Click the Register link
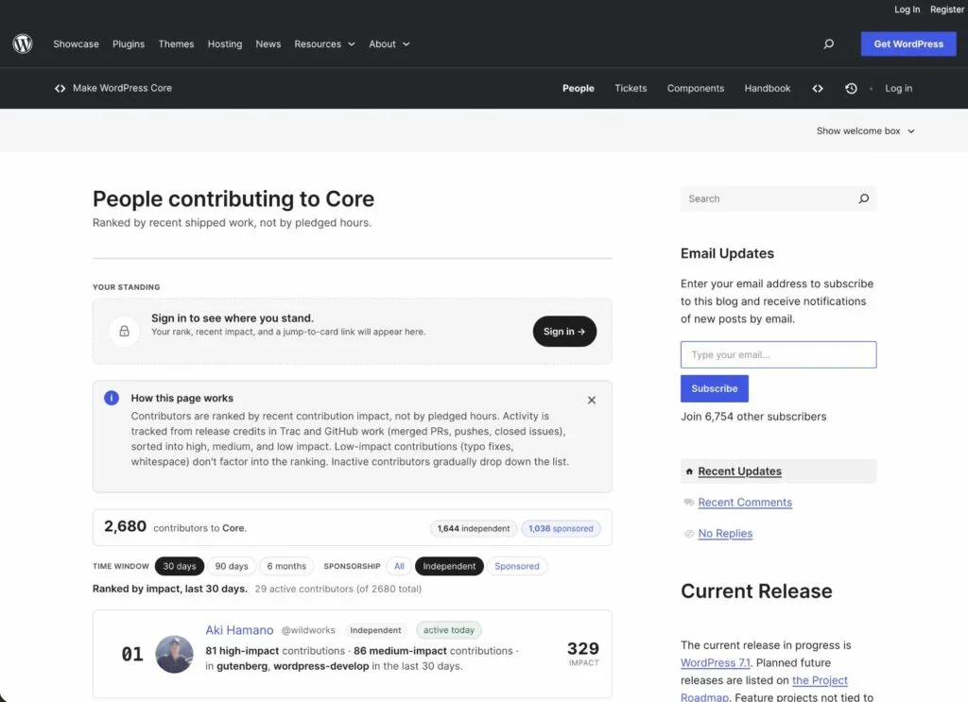The image size is (968, 702). tap(947, 9)
